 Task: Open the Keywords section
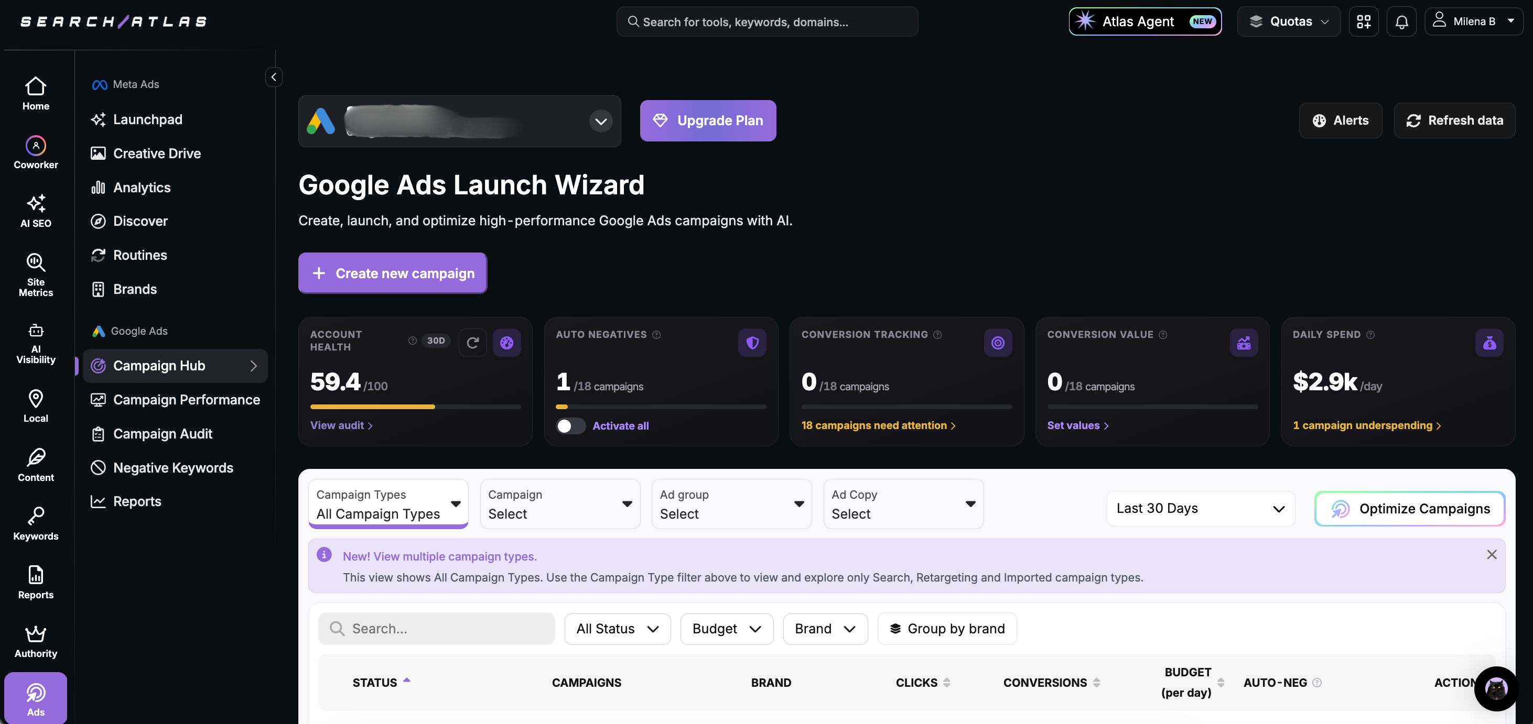pyautogui.click(x=36, y=524)
